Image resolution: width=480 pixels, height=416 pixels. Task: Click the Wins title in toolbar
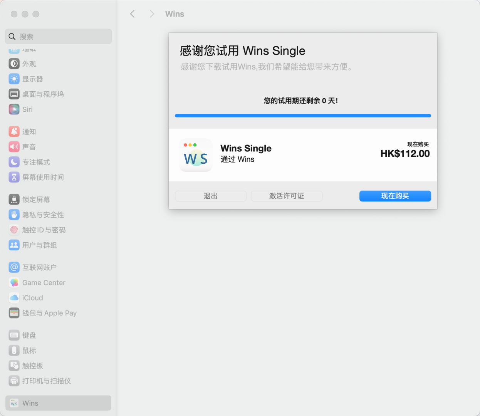click(175, 14)
